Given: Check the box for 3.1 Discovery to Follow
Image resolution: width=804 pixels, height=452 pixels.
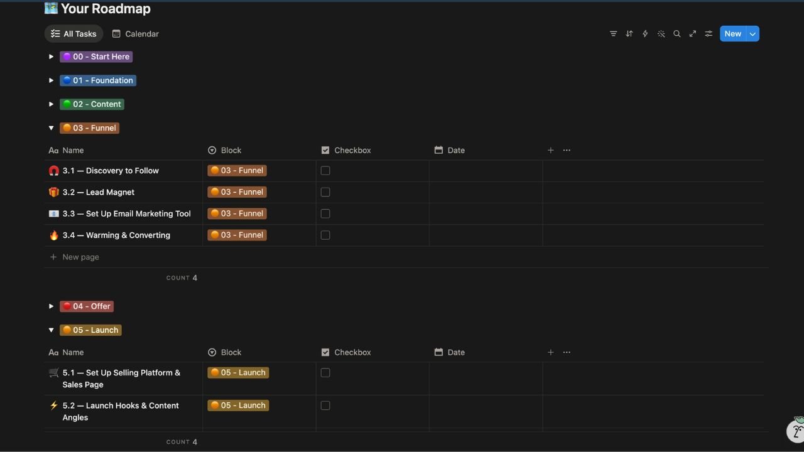Looking at the screenshot, I should 325,171.
